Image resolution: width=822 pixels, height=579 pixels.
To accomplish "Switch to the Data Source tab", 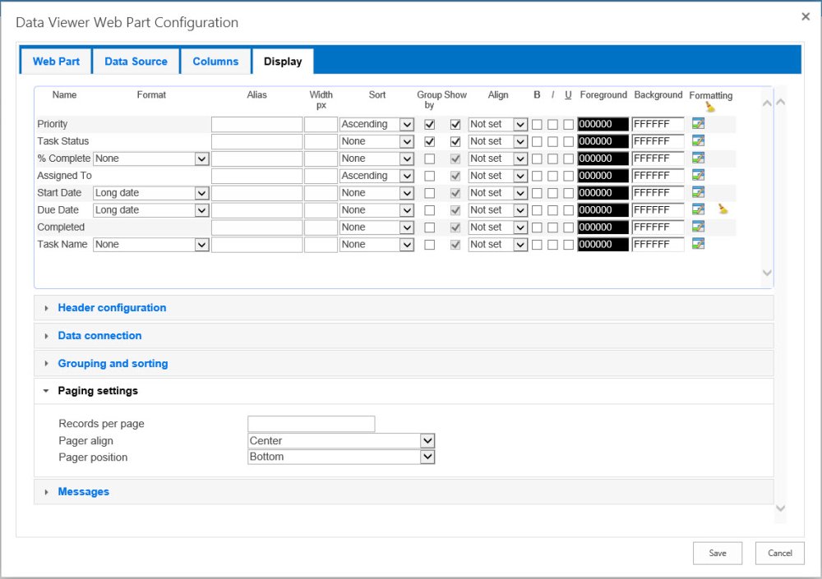I will point(136,61).
